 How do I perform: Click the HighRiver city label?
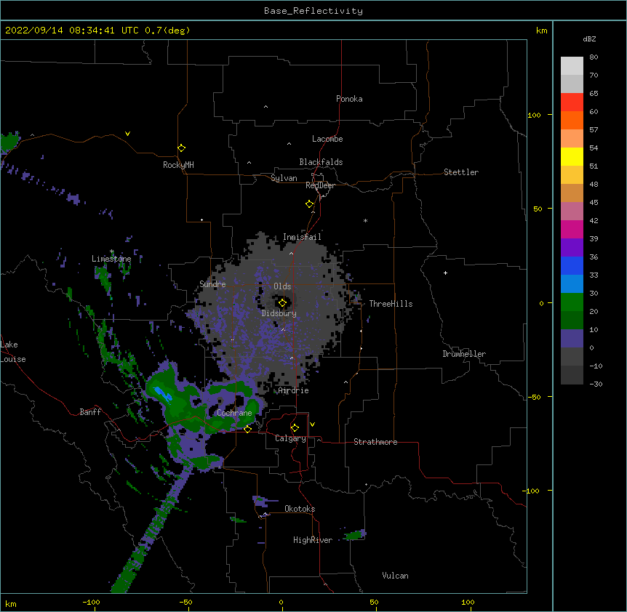[x=313, y=540]
